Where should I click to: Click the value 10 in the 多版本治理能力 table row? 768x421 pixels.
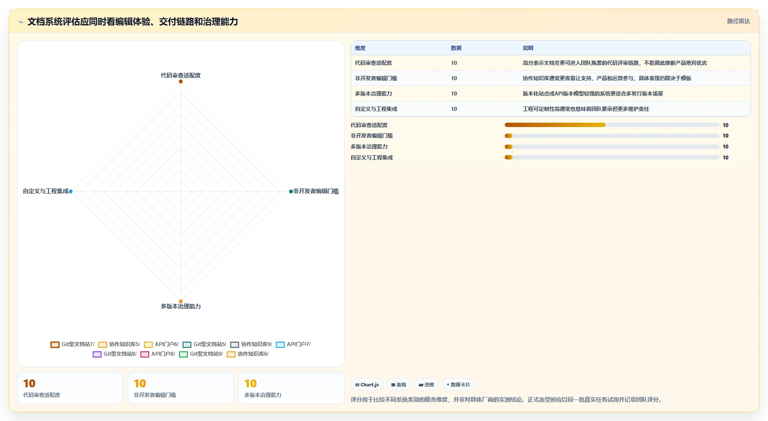point(454,94)
